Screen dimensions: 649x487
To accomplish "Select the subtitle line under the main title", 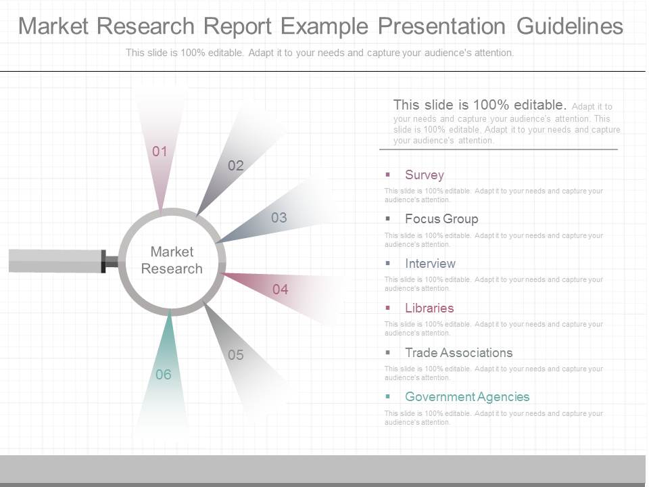I will click(320, 53).
